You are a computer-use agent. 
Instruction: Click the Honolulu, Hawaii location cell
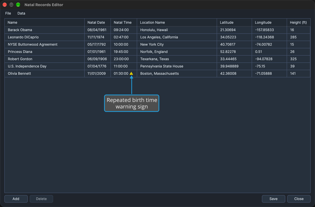click(177, 30)
